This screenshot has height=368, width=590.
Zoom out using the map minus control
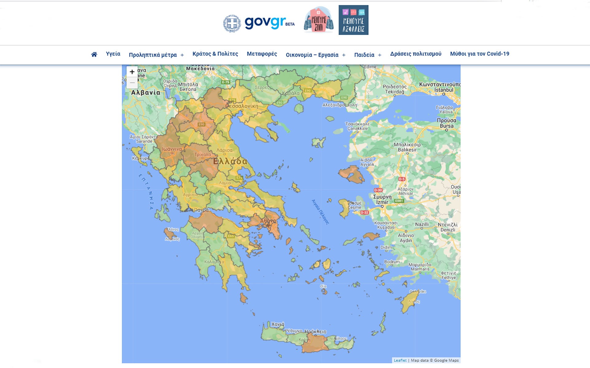pyautogui.click(x=132, y=82)
